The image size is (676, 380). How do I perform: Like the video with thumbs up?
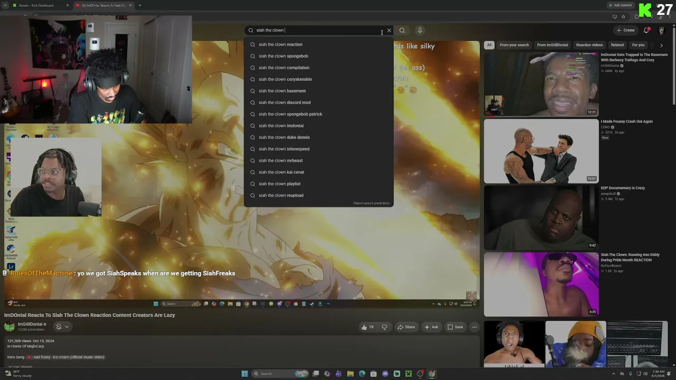pos(368,327)
